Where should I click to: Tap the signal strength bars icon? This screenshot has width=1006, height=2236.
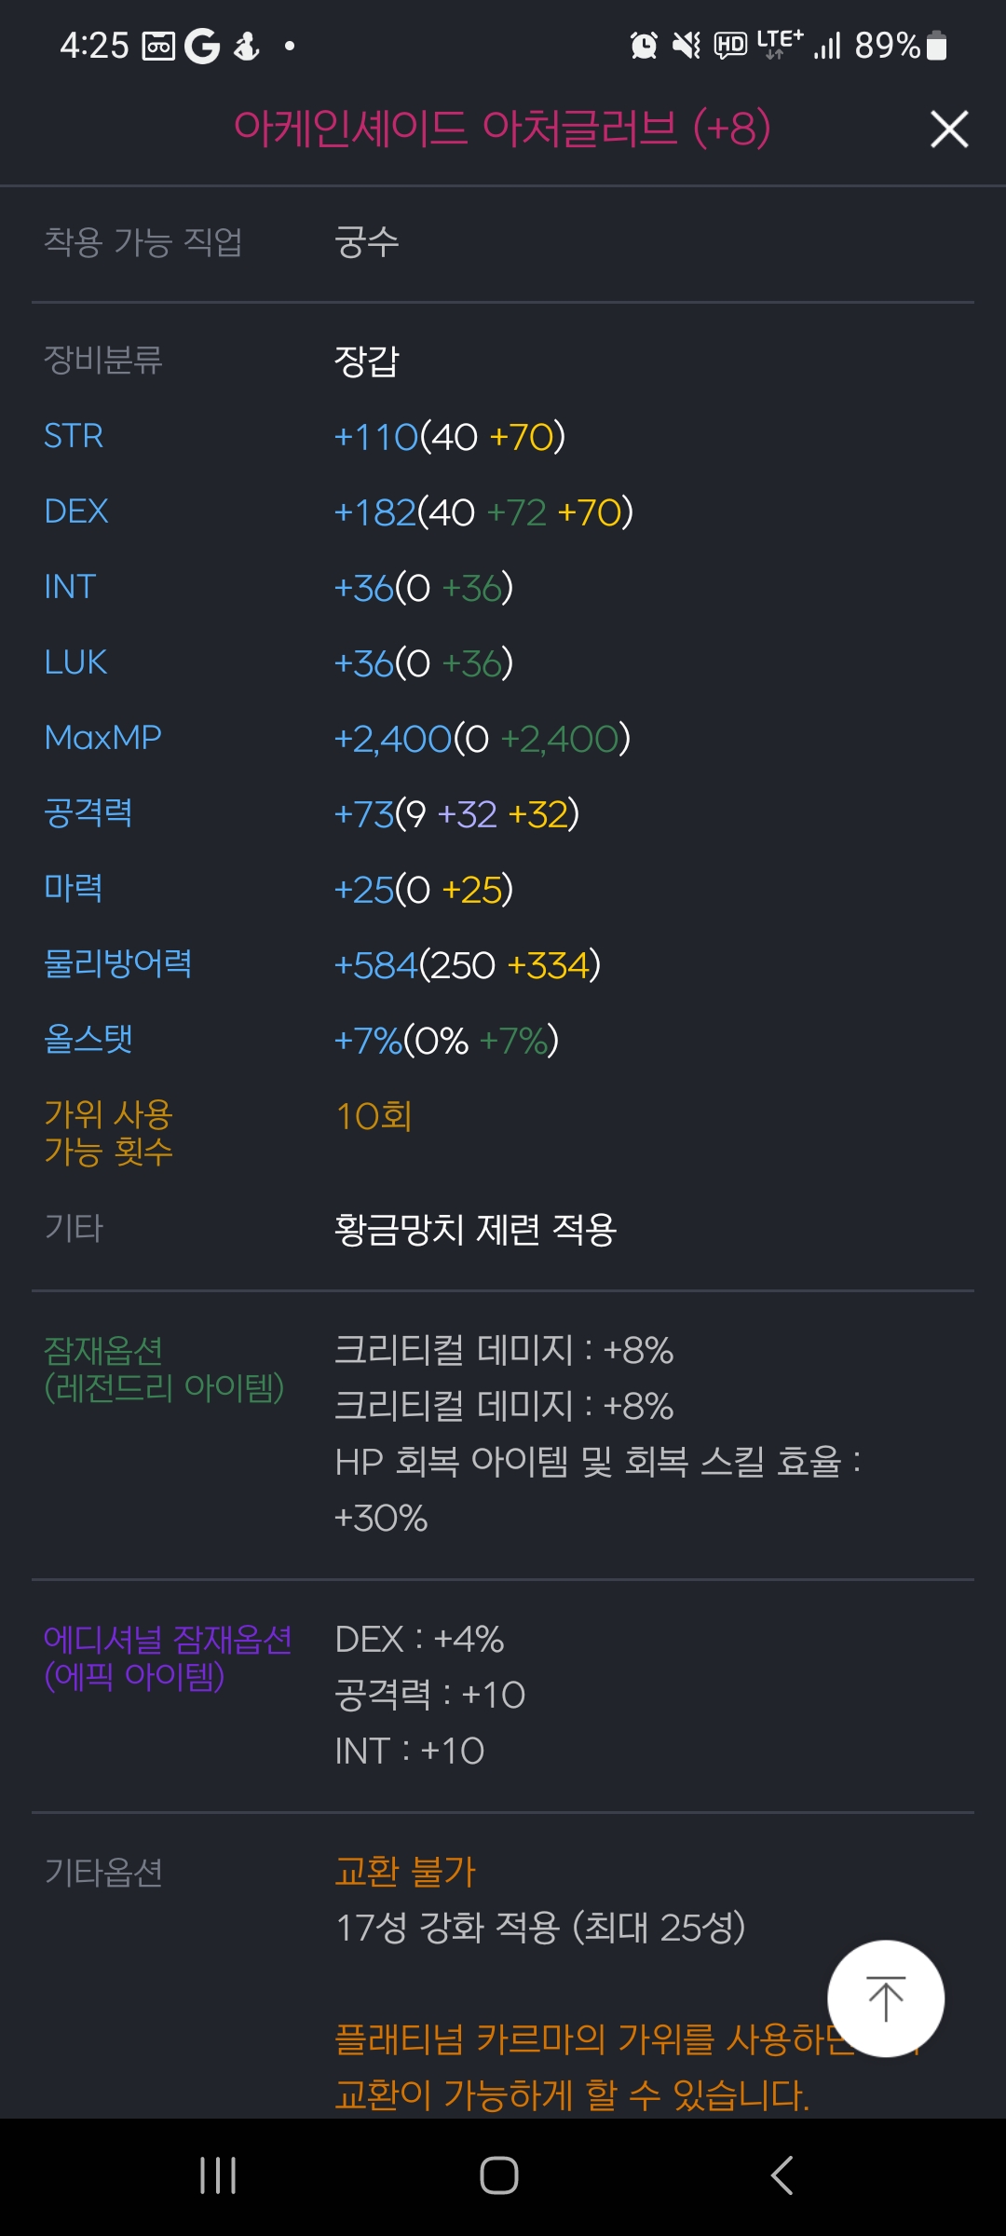827,45
